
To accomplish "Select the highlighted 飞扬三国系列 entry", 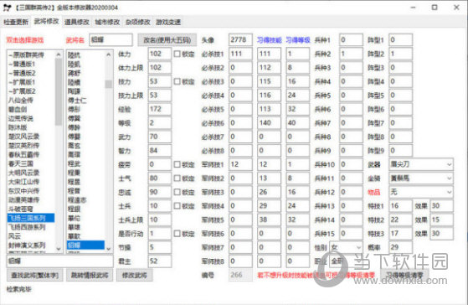I will (x=31, y=218).
